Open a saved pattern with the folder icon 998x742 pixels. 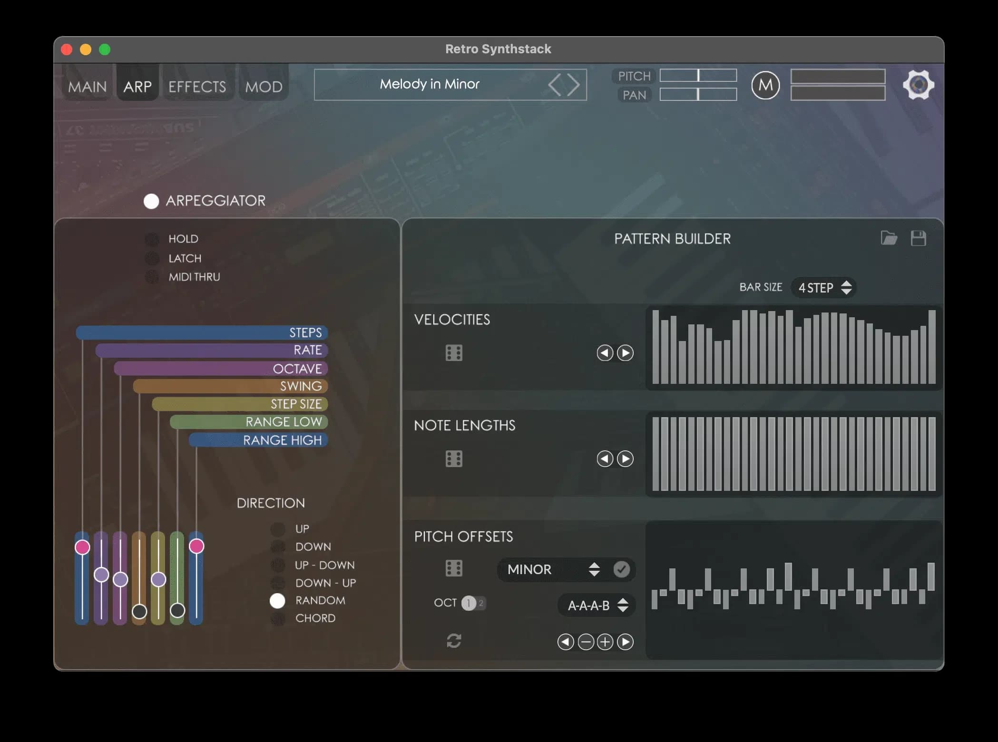(889, 239)
